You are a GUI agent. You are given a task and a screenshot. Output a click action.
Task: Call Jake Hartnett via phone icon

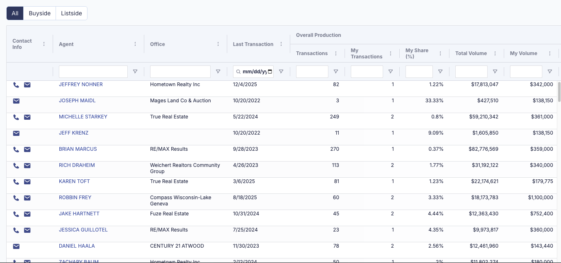click(16, 214)
